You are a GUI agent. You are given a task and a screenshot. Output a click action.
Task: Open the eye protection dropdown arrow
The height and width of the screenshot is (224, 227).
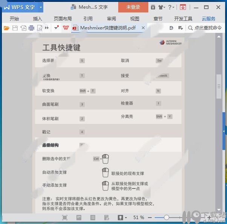126,218
